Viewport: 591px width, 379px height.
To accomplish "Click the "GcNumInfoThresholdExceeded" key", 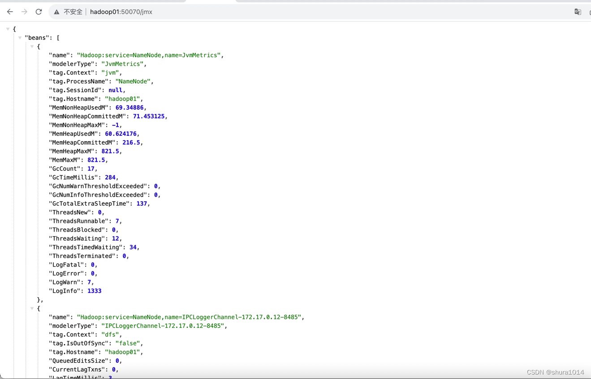I will point(98,195).
